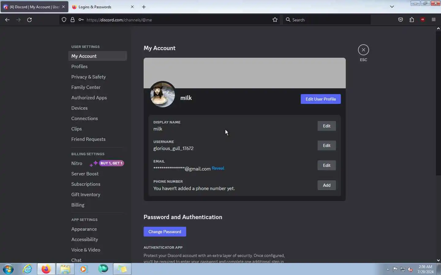Screen dimensions: 441x275
Task: Click the scrollbar down arrow
Action: [438, 260]
